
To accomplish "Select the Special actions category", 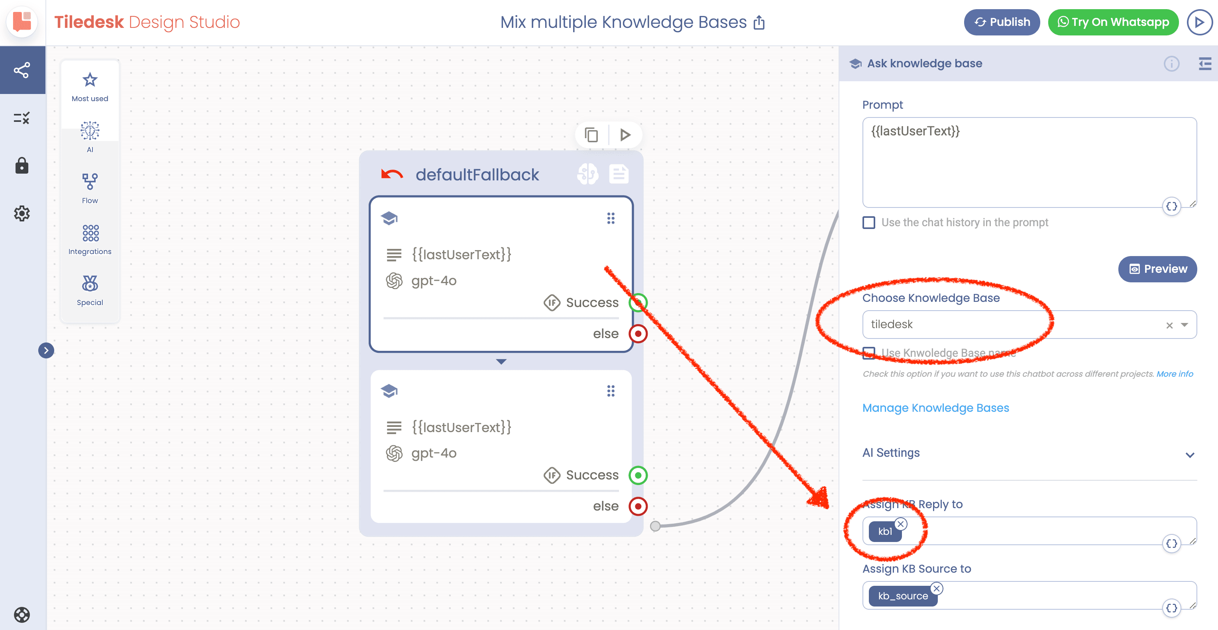I will coord(90,290).
